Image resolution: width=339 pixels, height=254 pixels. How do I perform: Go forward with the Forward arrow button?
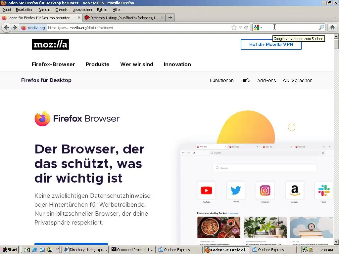(15, 28)
